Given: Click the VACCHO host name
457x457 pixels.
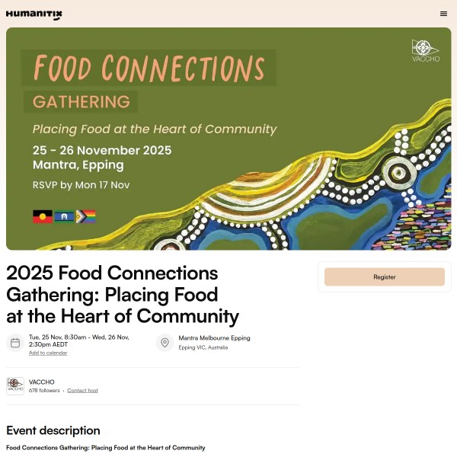Looking at the screenshot, I should (42, 382).
